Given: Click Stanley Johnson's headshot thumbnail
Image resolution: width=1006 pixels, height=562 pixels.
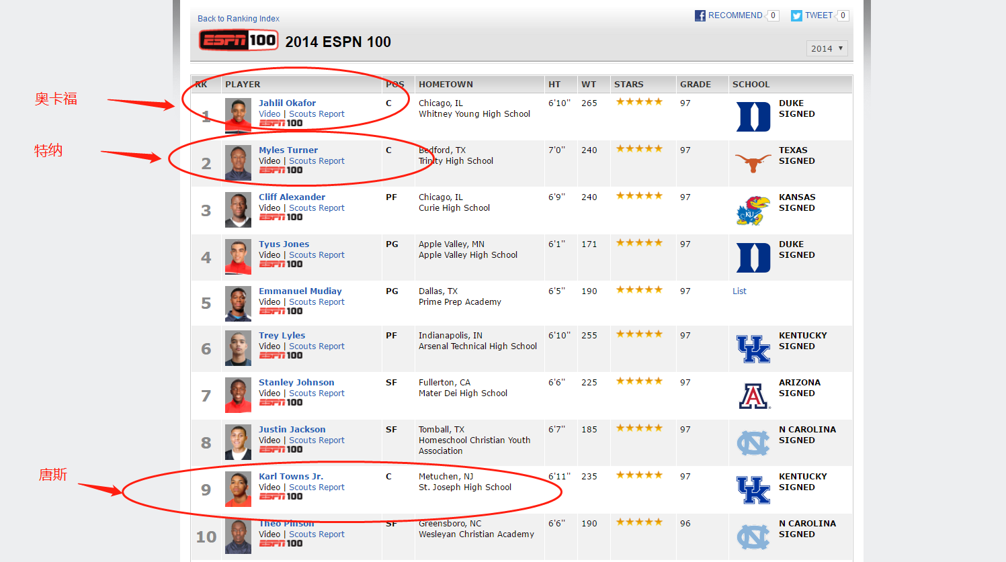Looking at the screenshot, I should (238, 395).
